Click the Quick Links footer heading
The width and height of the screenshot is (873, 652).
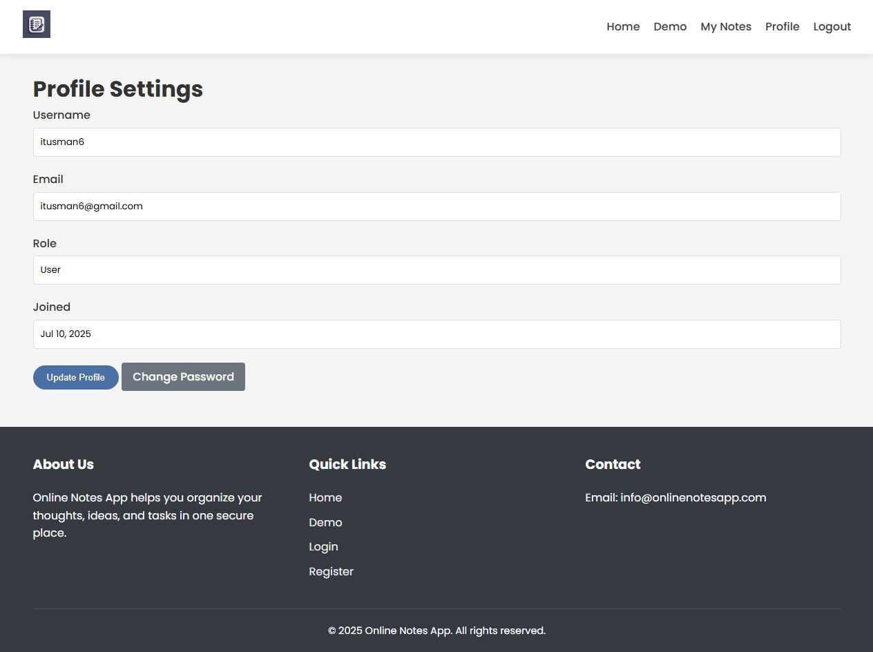[347, 465]
